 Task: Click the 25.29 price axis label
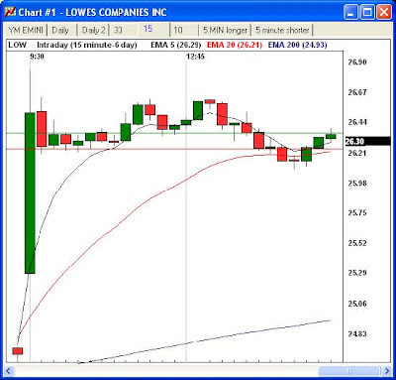tap(357, 273)
